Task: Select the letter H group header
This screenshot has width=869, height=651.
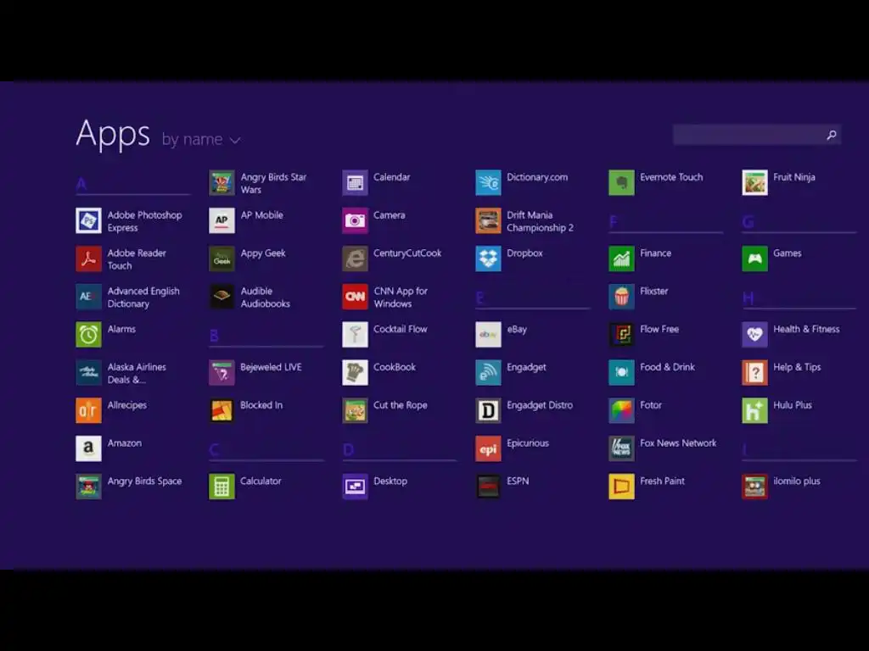Action: click(748, 298)
